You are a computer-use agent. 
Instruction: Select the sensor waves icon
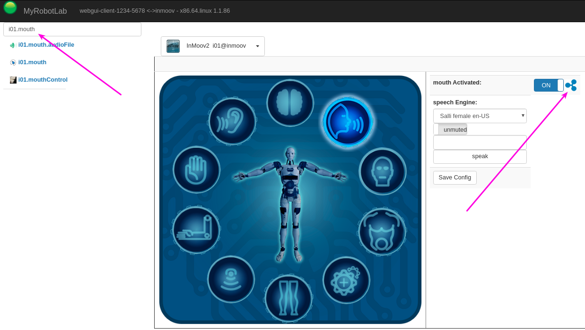point(231,279)
